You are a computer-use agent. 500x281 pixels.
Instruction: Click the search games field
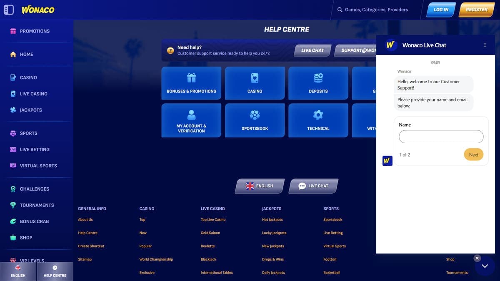[x=376, y=10]
